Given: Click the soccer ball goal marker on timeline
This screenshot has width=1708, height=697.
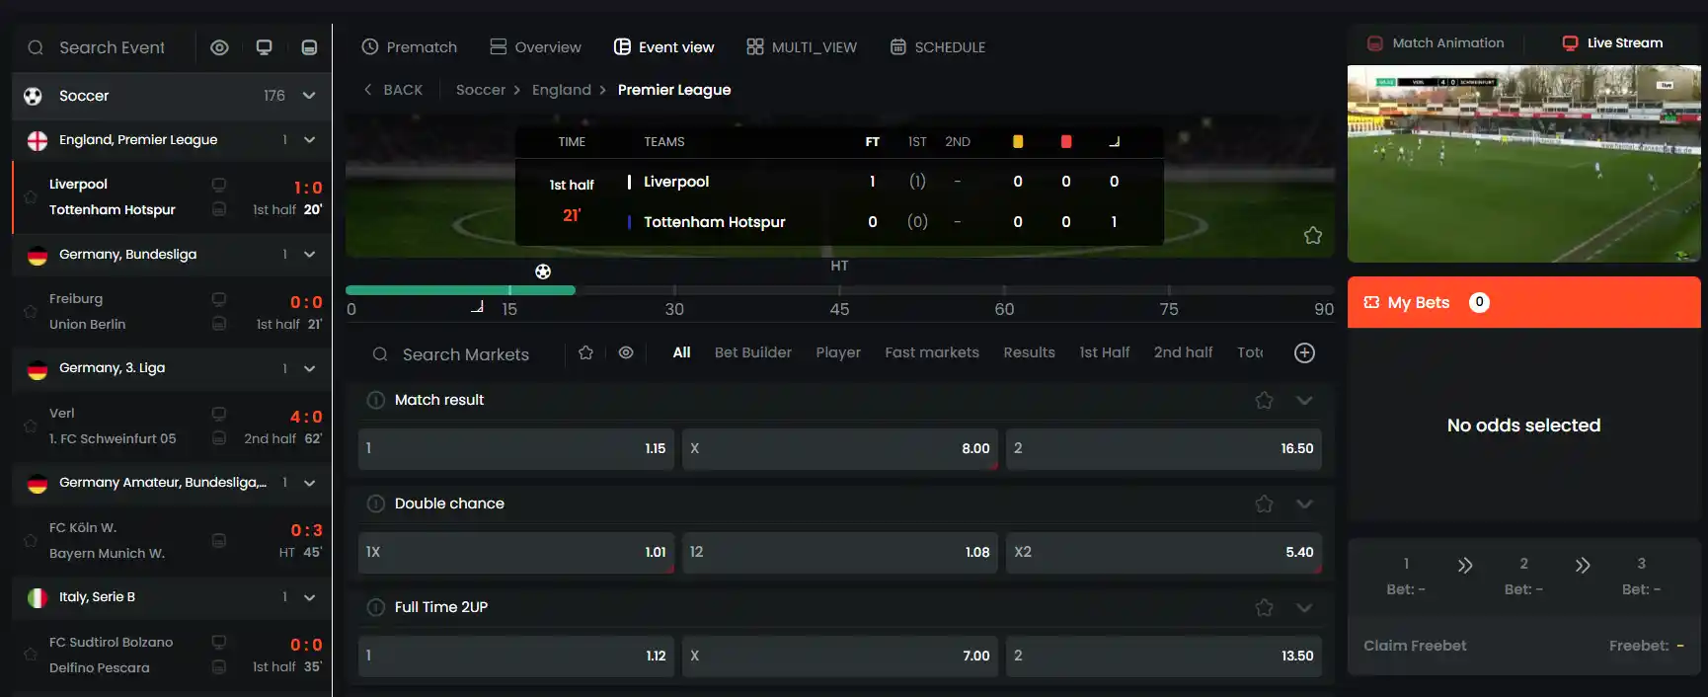Looking at the screenshot, I should 543,271.
